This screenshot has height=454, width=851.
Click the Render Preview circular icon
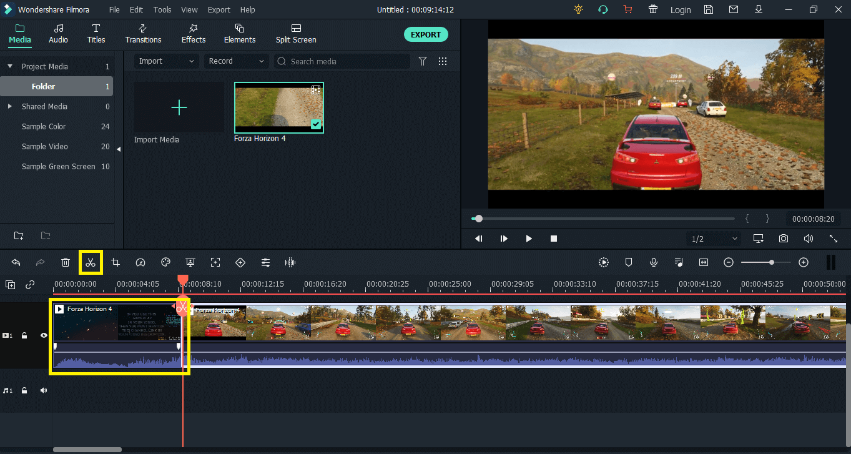pos(604,262)
